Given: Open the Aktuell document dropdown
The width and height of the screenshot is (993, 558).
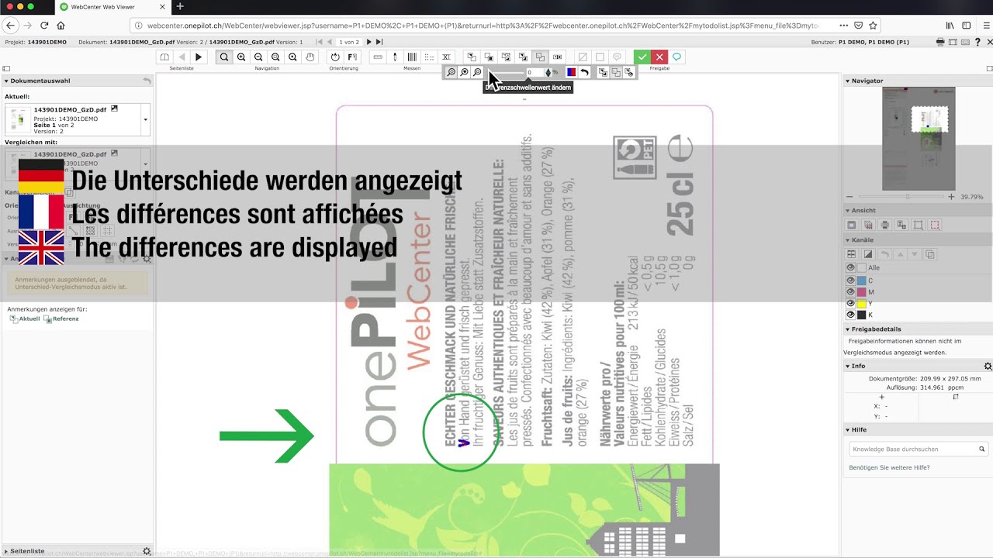Looking at the screenshot, I should [x=145, y=120].
